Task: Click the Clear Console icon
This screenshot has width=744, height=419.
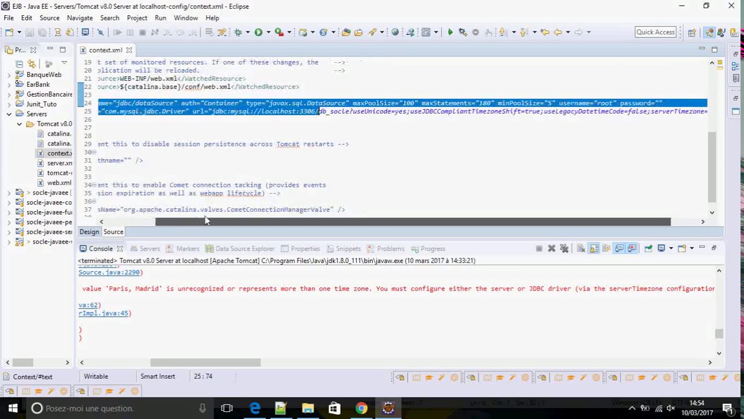Action: [x=581, y=248]
